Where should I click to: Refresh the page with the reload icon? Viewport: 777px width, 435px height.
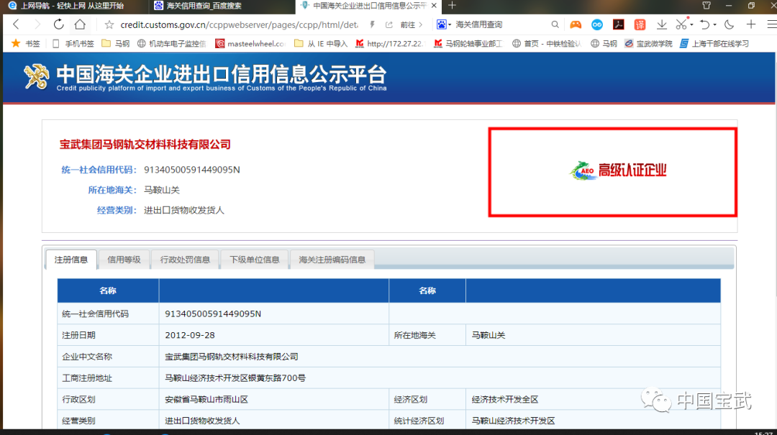[59, 24]
